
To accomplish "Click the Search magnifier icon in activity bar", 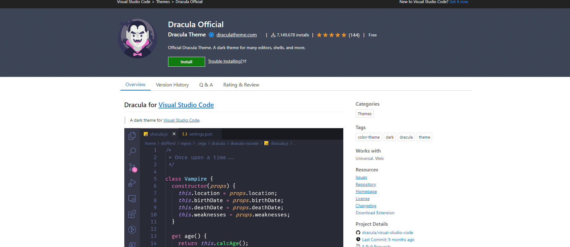I will click(x=132, y=151).
